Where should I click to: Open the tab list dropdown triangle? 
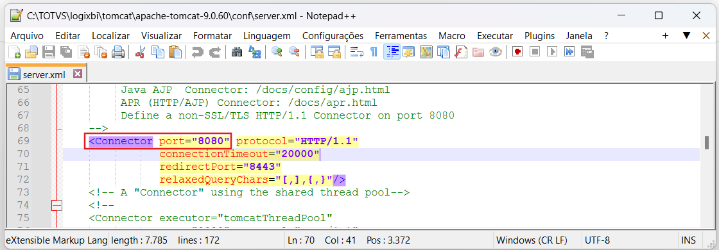click(x=686, y=36)
